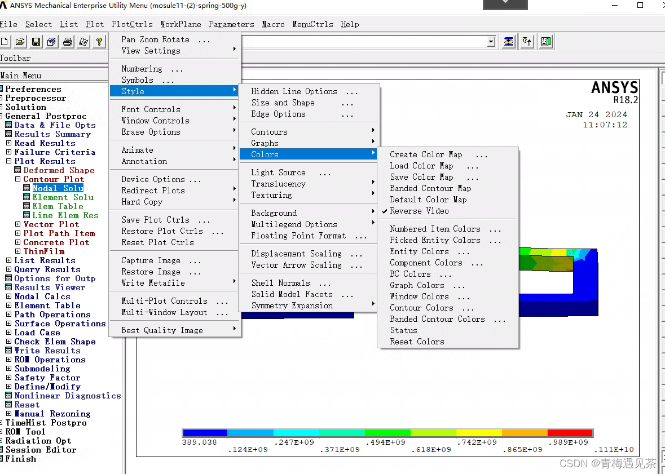Click the printer toolbar icon
Screen dimensions: 665x474
pyautogui.click(x=68, y=42)
